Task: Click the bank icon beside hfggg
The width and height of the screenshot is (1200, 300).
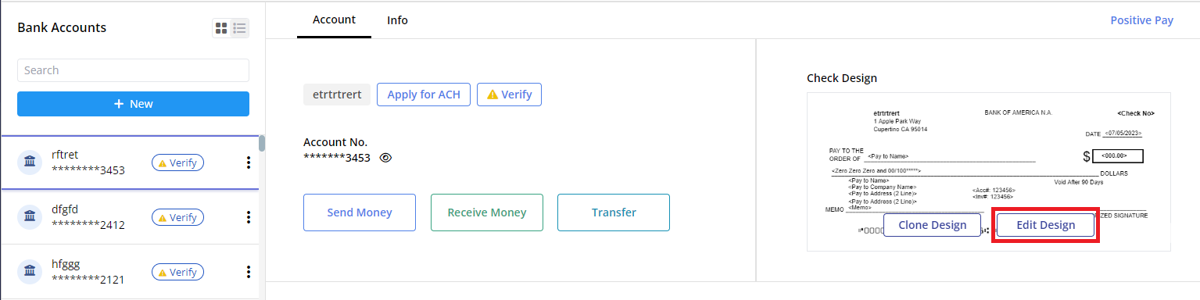Action: coord(30,272)
